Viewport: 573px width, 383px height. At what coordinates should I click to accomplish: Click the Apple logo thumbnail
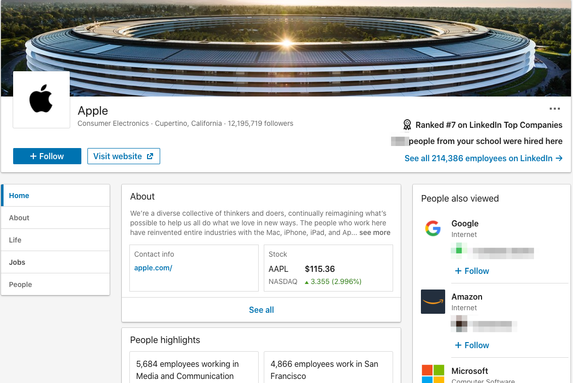[41, 100]
